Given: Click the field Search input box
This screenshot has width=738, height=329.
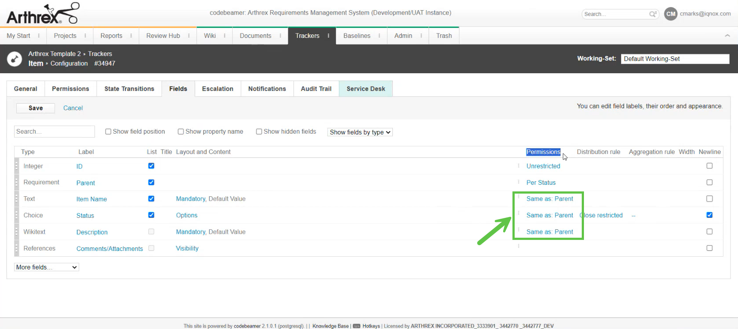Looking at the screenshot, I should [x=54, y=131].
